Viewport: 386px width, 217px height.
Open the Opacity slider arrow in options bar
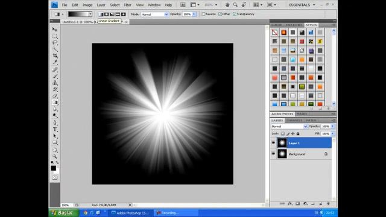tap(194, 14)
